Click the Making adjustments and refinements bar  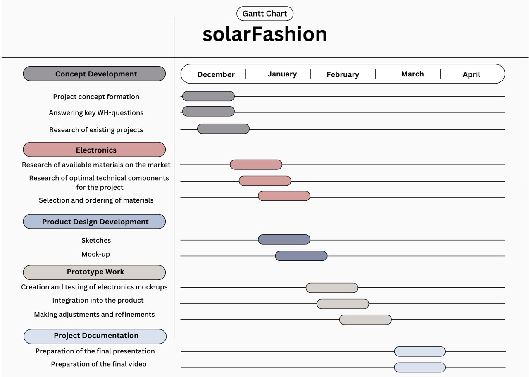point(365,320)
